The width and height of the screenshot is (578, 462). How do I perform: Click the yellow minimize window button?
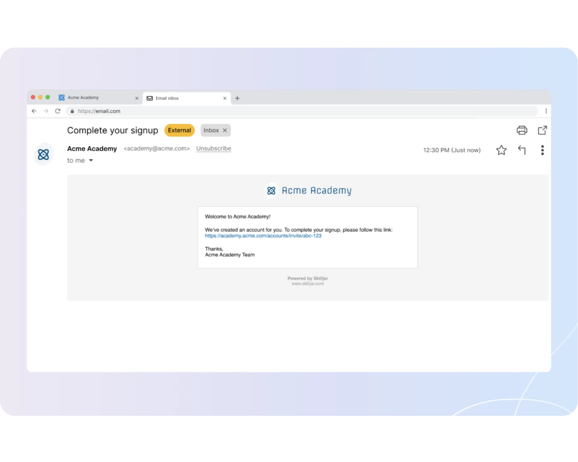pyautogui.click(x=40, y=97)
